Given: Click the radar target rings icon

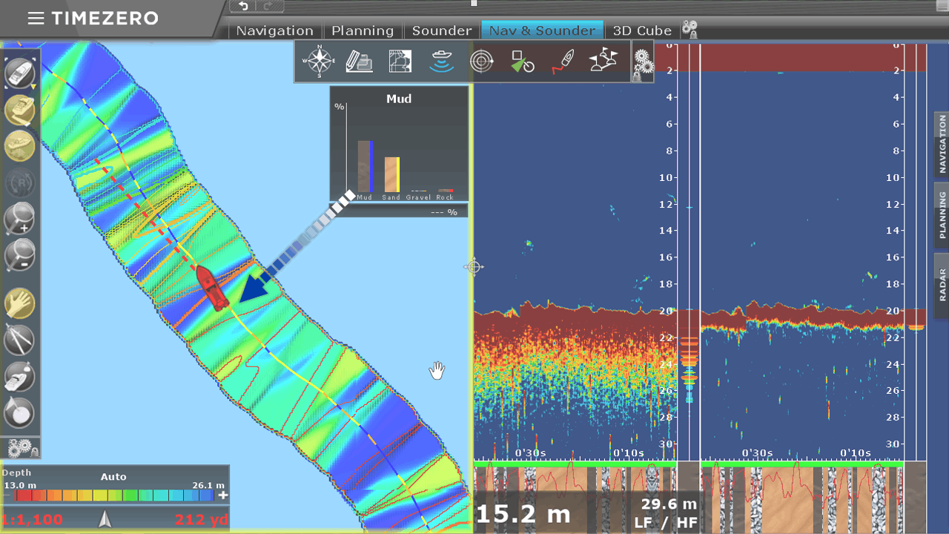Looking at the screenshot, I should 482,62.
